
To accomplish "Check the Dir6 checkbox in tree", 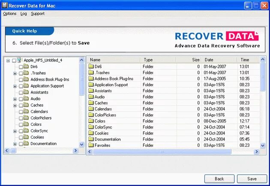I will (21, 67).
